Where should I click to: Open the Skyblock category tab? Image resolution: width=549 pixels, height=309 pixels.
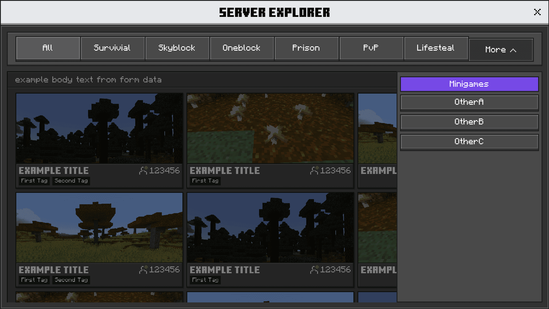tap(177, 48)
